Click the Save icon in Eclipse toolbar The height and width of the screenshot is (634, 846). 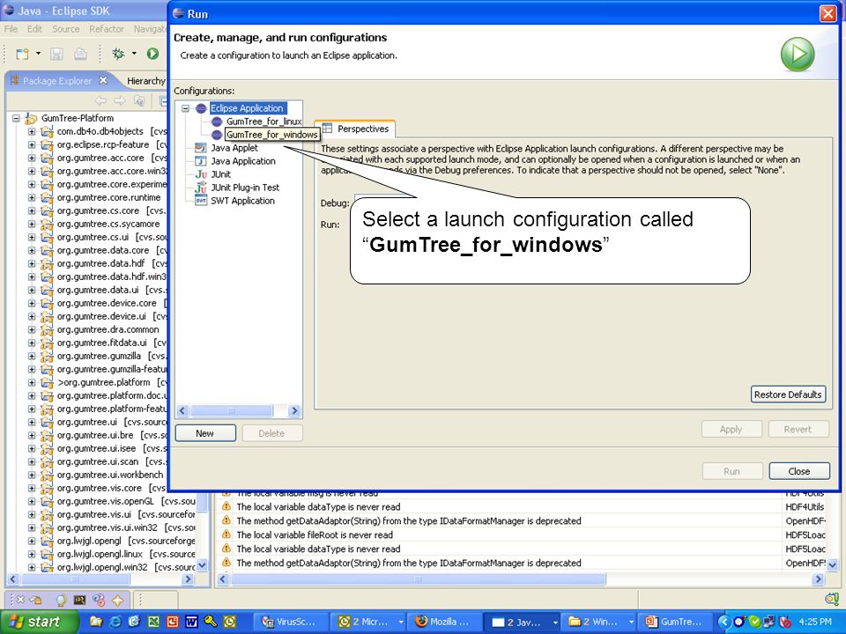point(56,54)
